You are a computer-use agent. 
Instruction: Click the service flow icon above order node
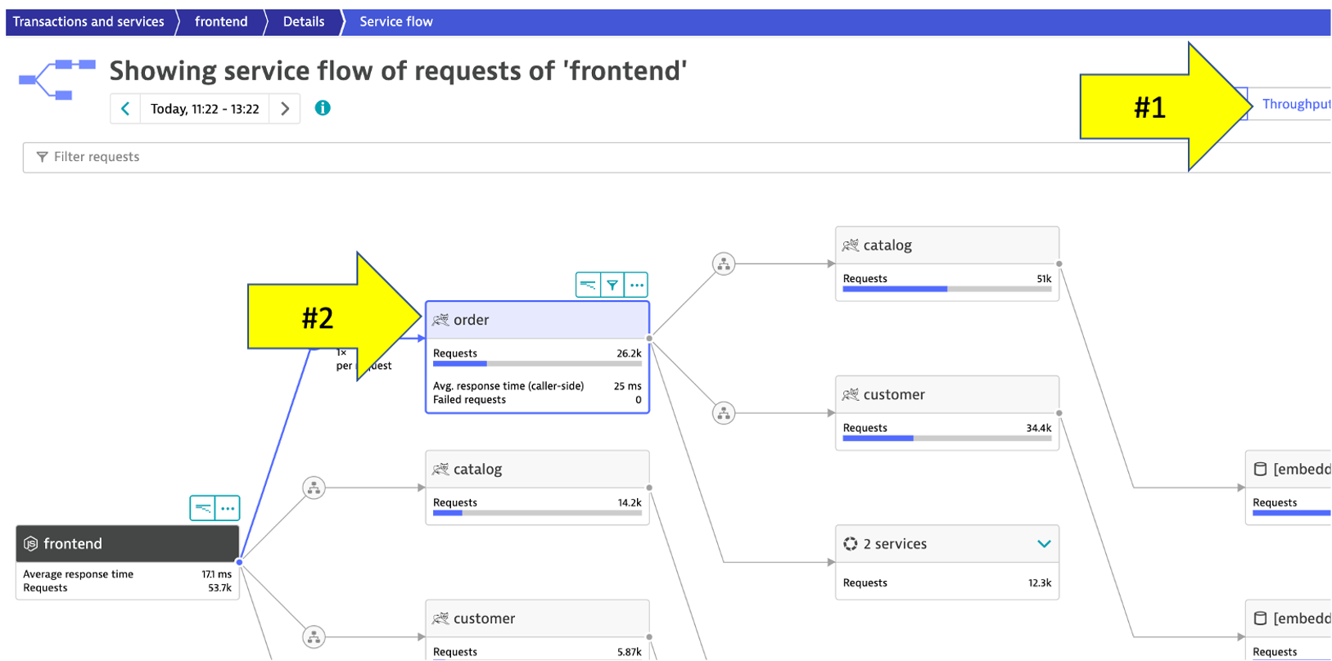coord(588,285)
